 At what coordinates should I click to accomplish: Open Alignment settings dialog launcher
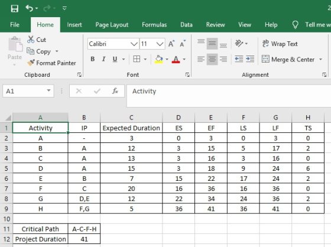[x=324, y=74]
